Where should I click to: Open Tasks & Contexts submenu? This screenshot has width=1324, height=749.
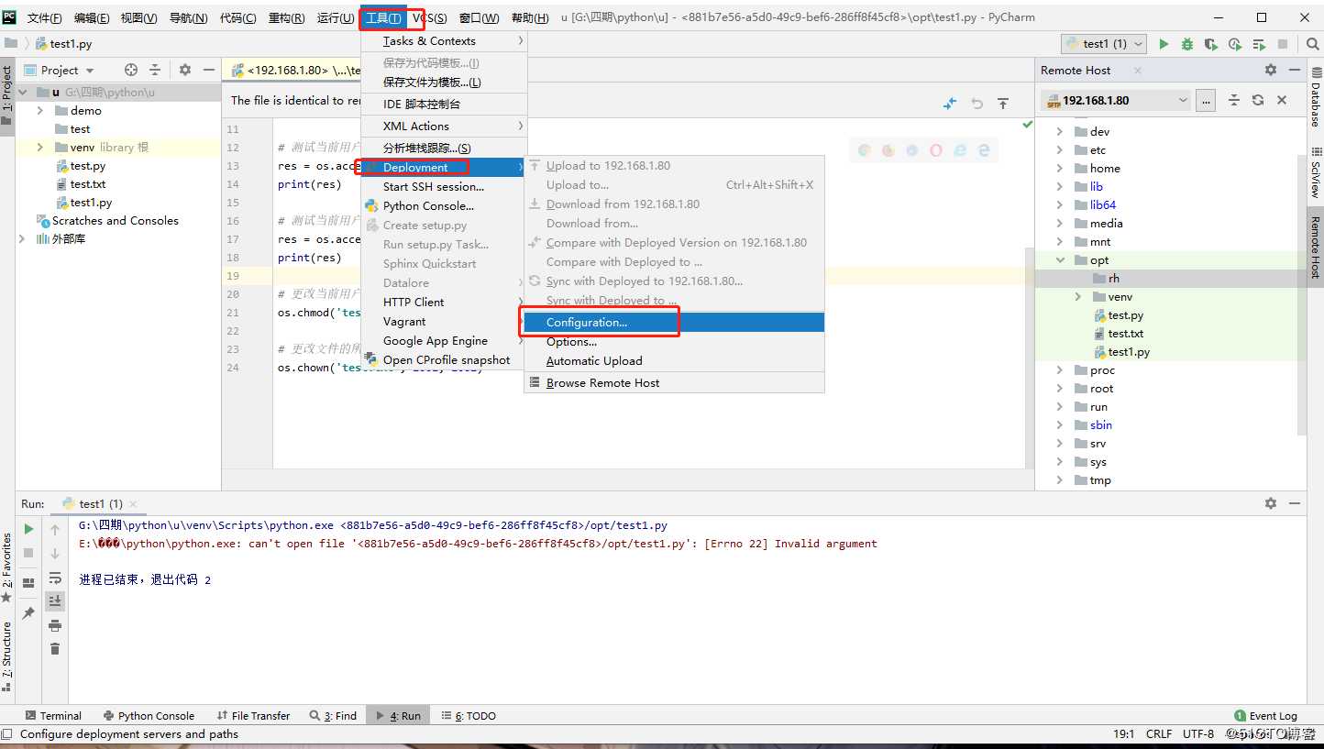[443, 41]
